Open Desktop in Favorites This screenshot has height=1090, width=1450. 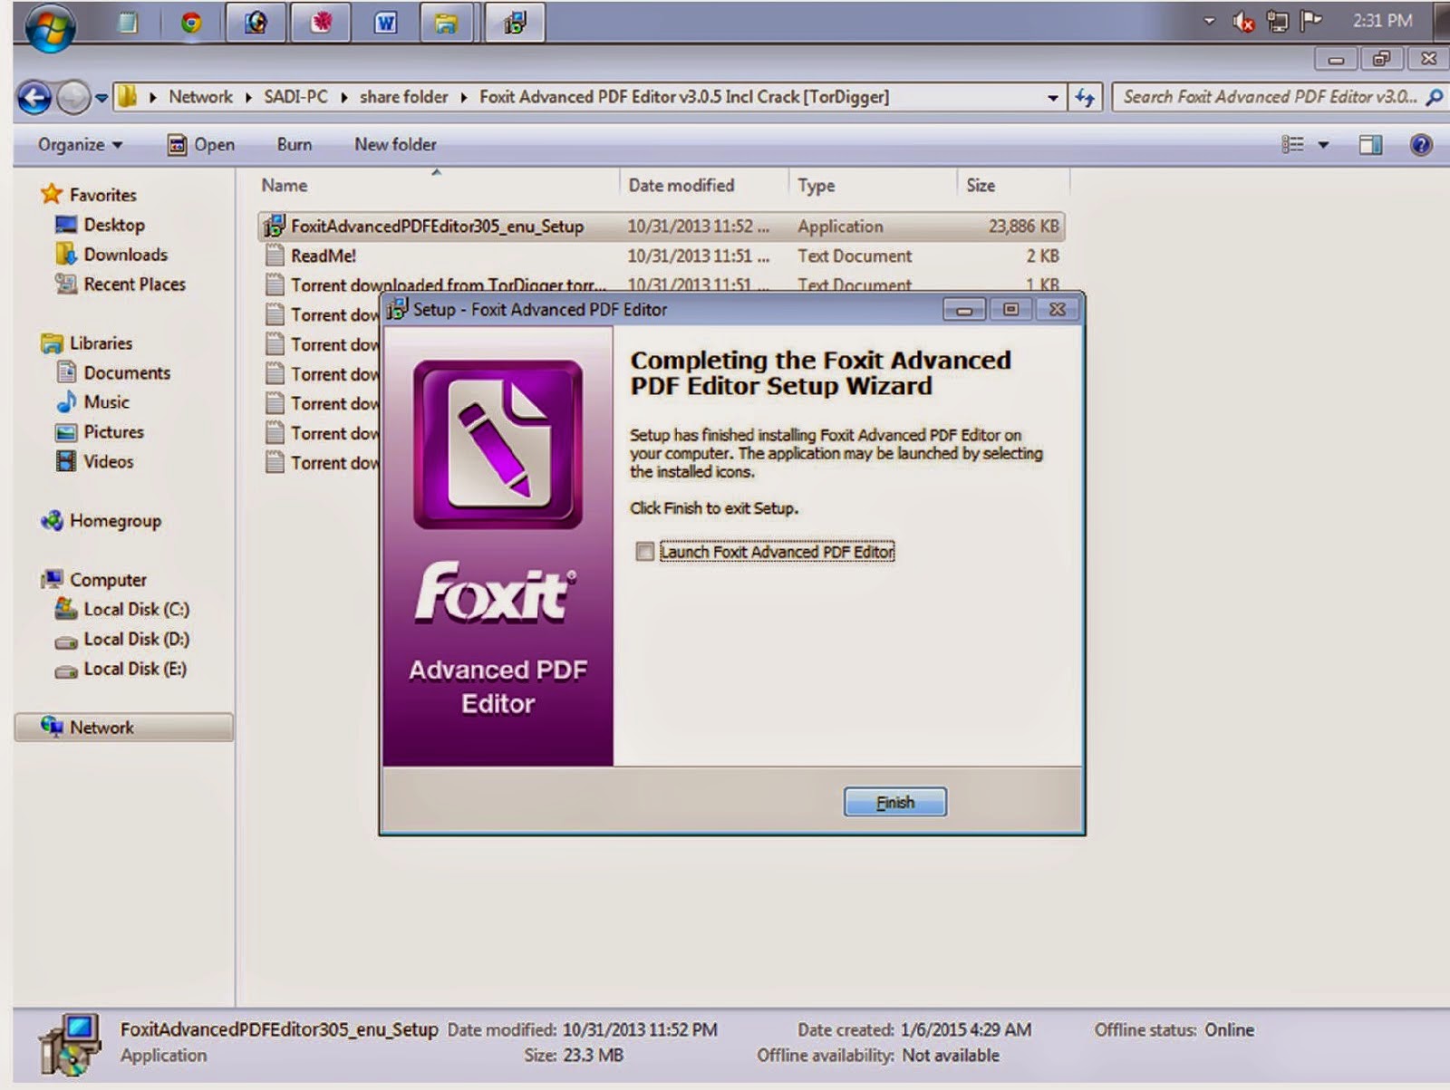click(x=113, y=225)
